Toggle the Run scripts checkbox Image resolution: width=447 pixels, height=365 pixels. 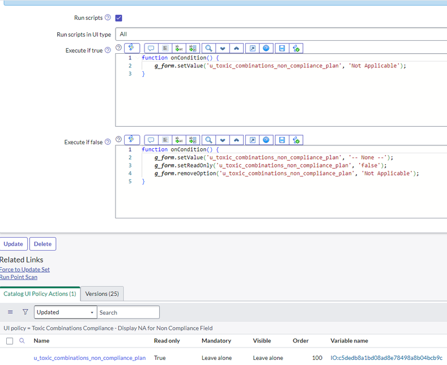click(118, 18)
